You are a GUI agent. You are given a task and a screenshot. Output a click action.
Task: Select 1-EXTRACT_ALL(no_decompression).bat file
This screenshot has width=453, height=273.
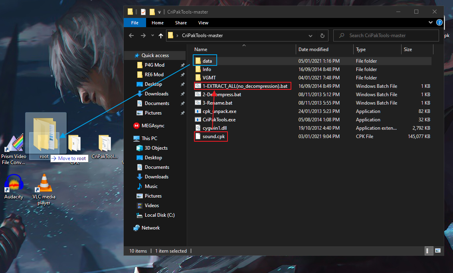pyautogui.click(x=245, y=86)
